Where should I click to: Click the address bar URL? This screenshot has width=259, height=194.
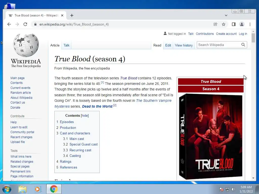click(74, 24)
